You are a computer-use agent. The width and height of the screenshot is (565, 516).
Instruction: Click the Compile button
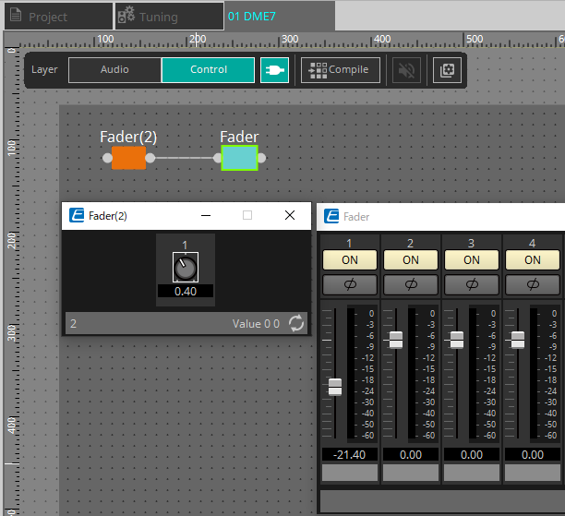pyautogui.click(x=341, y=69)
